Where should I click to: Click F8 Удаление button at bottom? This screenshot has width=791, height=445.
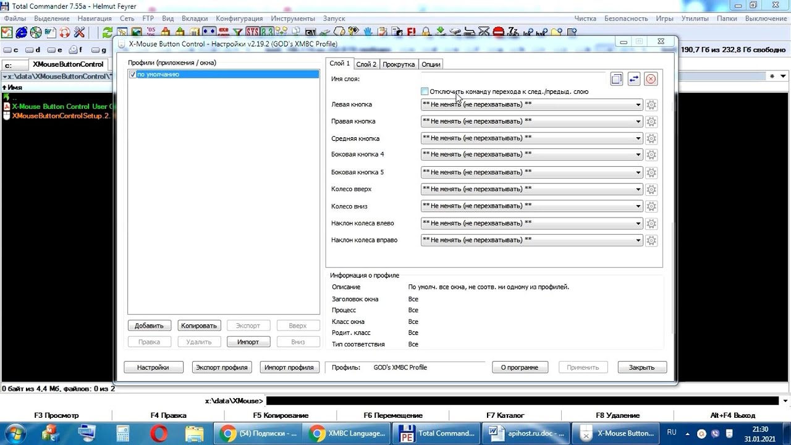(x=617, y=415)
